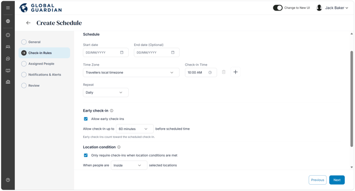
Task: Go back with the arrow beside Create Schedule
Action: pos(28,23)
